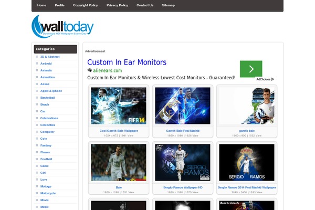
Task: Select the Music category
Action: click(45, 207)
